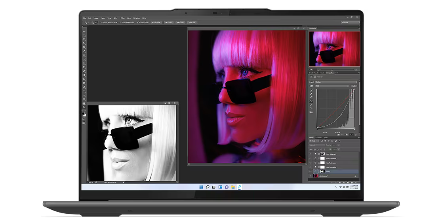This screenshot has height=224, width=442.
Task: Enable Resize Windows to Fit checkbox
Action: pos(101,23)
